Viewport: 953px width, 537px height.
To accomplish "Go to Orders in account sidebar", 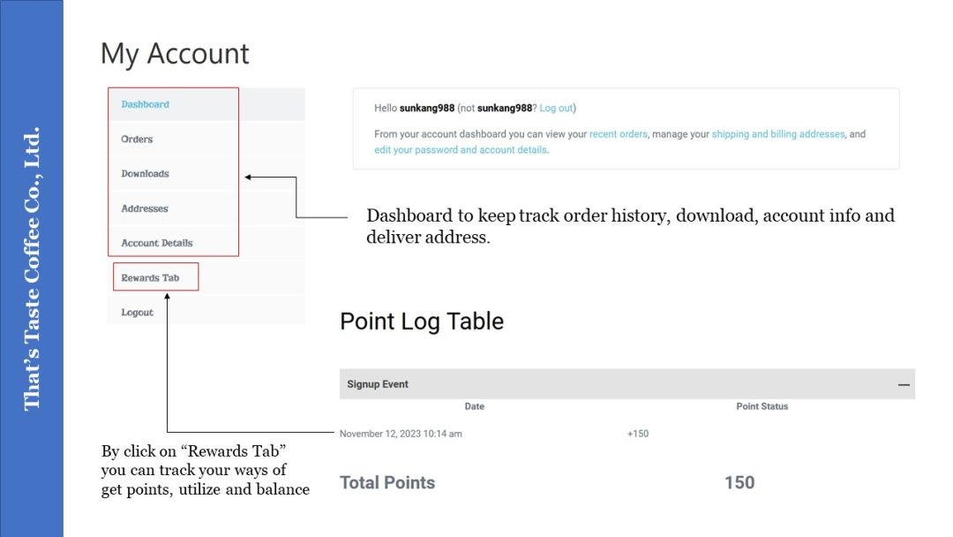I will point(137,139).
